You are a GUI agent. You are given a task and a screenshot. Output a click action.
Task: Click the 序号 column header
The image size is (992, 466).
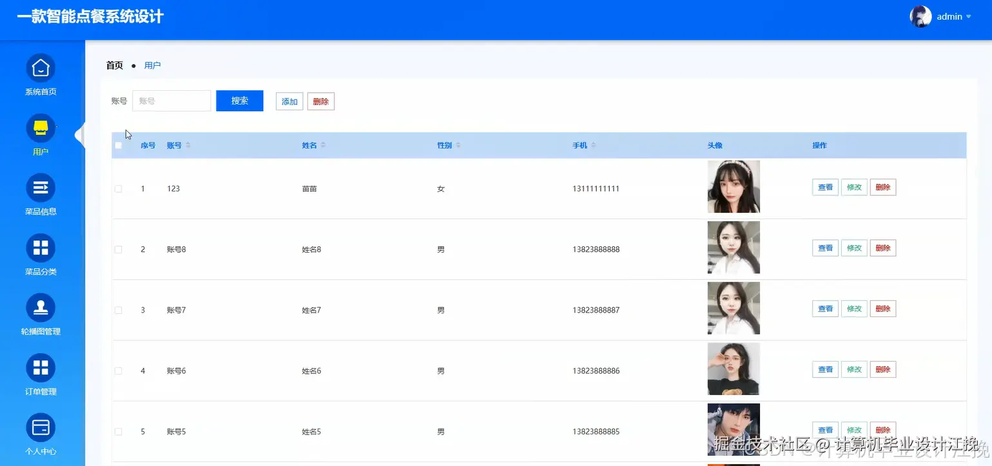(148, 146)
